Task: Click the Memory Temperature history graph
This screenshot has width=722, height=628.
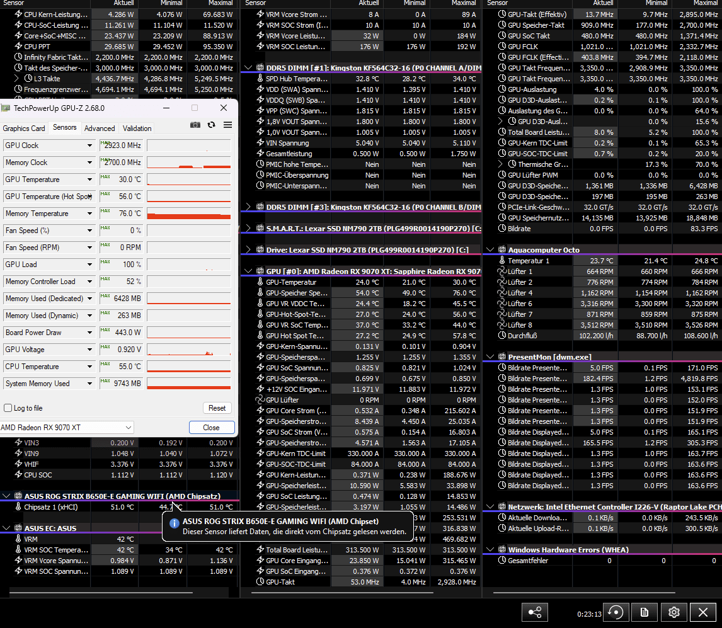Action: [189, 214]
